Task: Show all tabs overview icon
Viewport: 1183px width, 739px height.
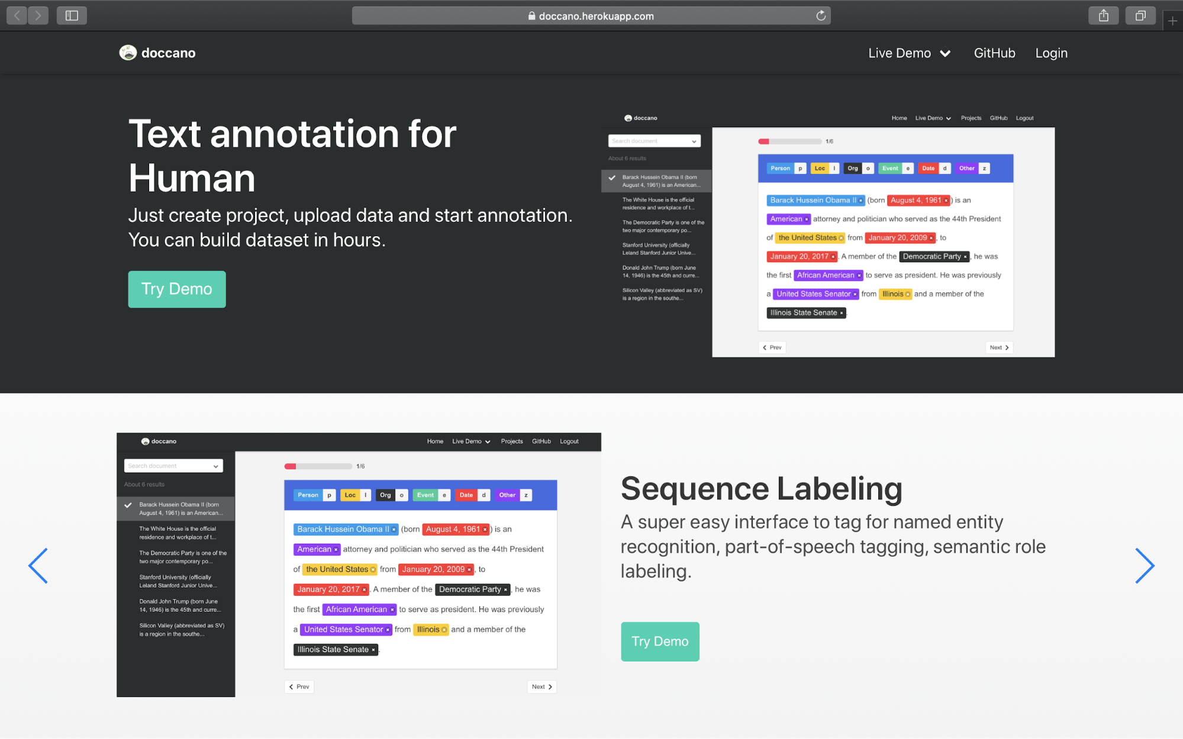Action: (1140, 15)
